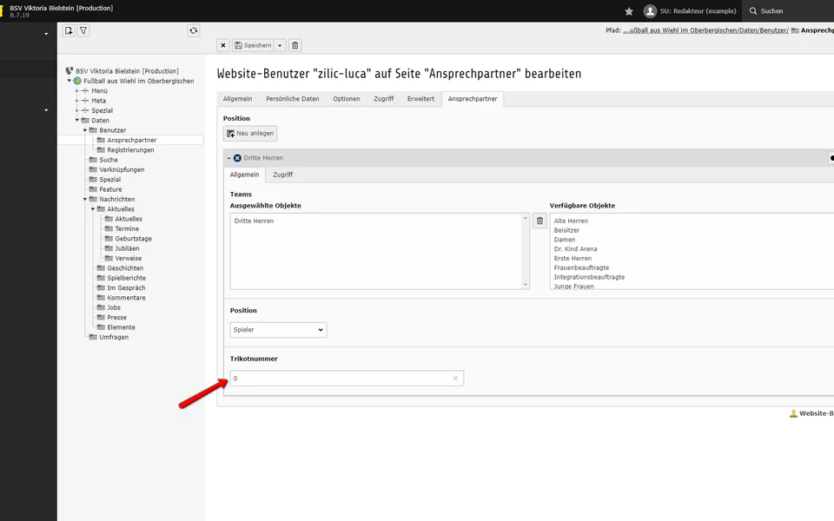Collapse the Dritte Herren record

229,158
